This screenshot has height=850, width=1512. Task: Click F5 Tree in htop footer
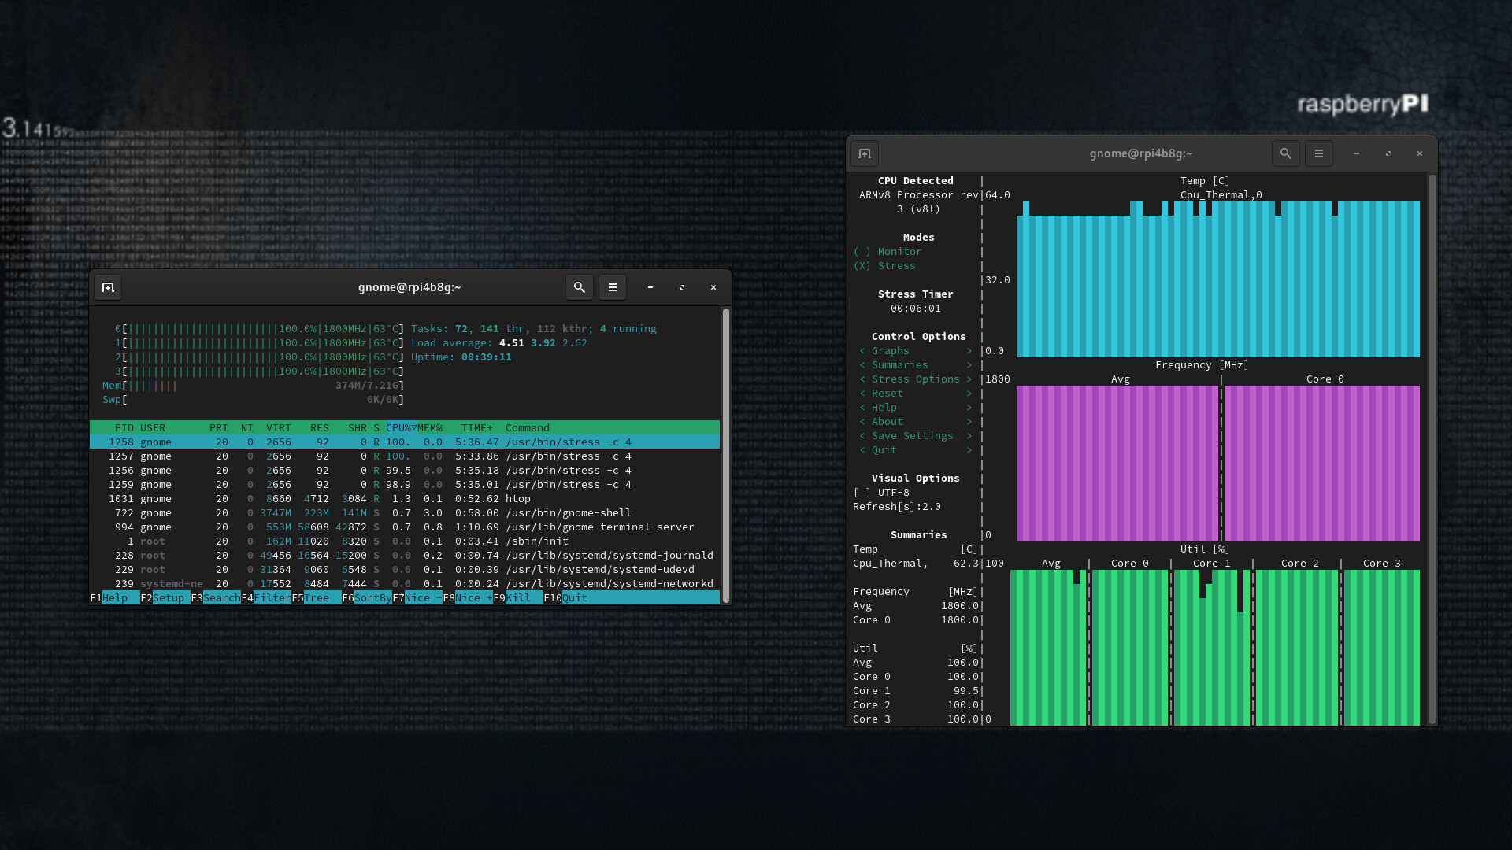317,598
